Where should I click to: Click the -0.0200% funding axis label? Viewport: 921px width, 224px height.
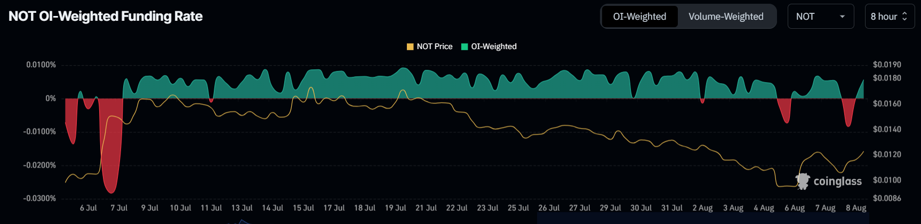[x=39, y=165]
